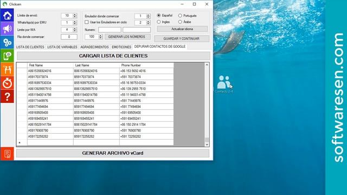The height and width of the screenshot is (195, 347).
Task: Select Portugués language radio button
Action: pyautogui.click(x=180, y=16)
